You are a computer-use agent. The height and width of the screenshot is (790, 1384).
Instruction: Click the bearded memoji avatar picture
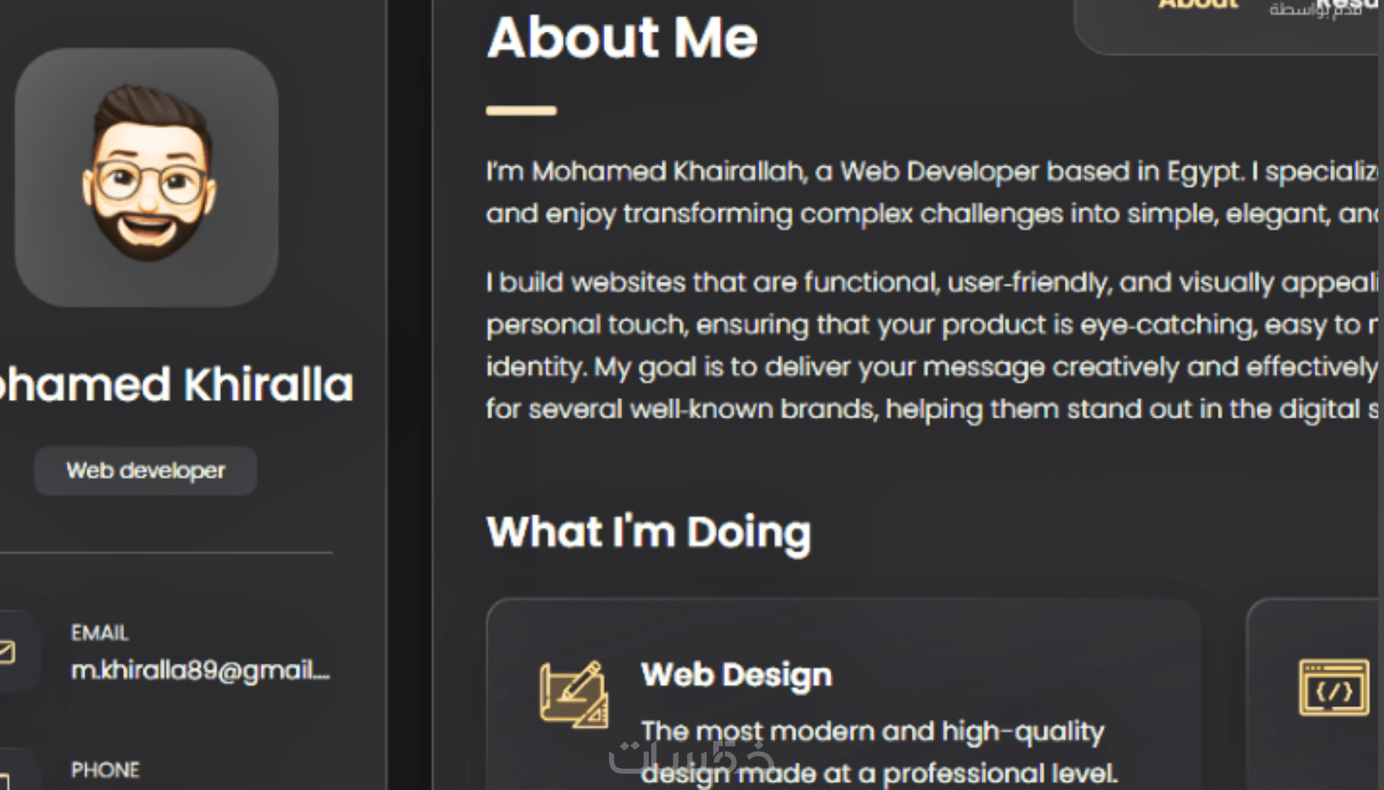pos(147,177)
